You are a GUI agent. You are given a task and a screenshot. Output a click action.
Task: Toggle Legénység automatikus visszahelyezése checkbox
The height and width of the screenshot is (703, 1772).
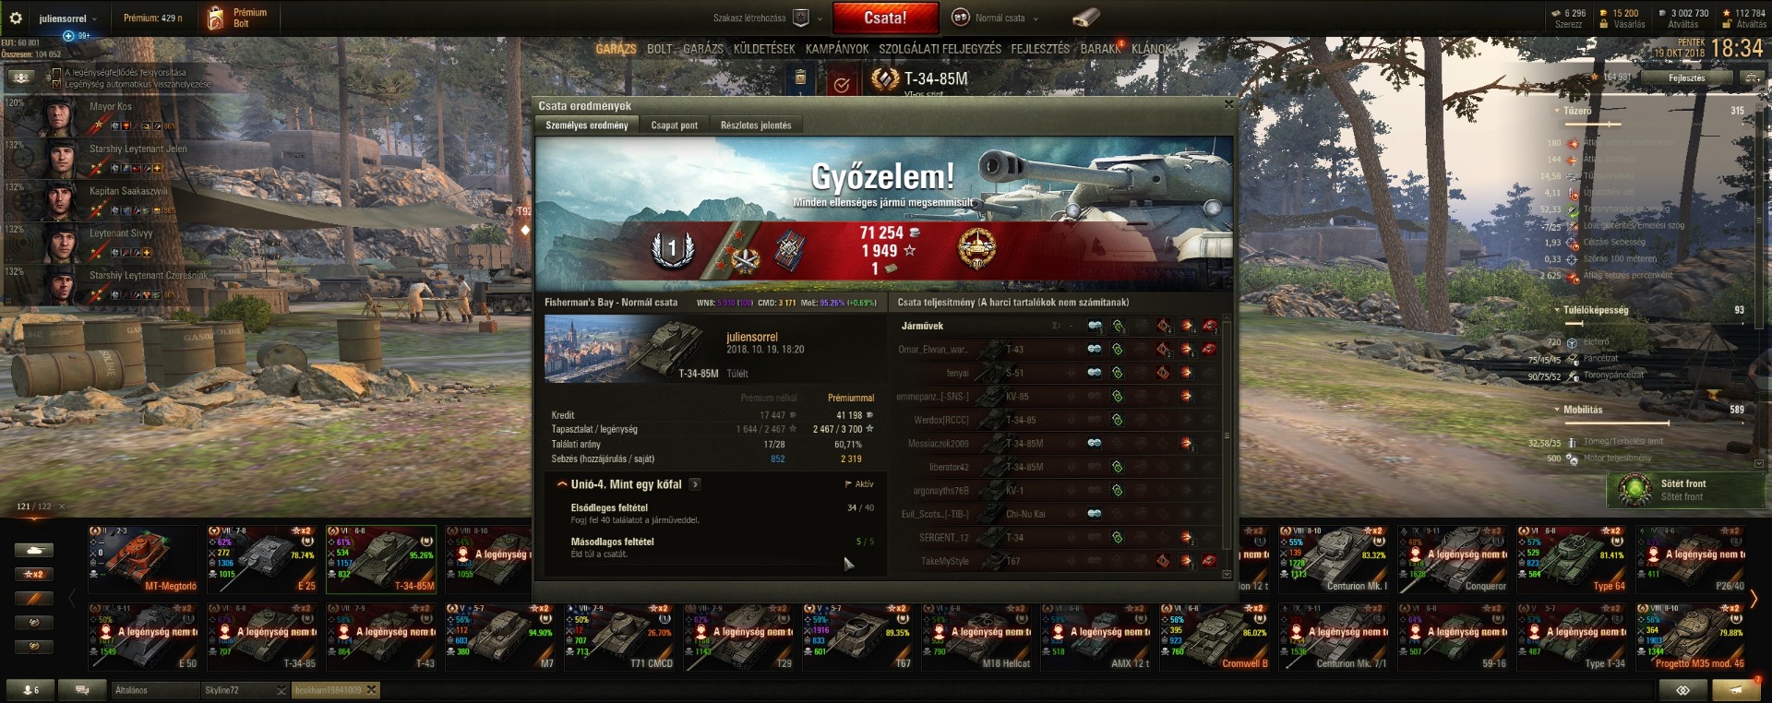coord(57,84)
